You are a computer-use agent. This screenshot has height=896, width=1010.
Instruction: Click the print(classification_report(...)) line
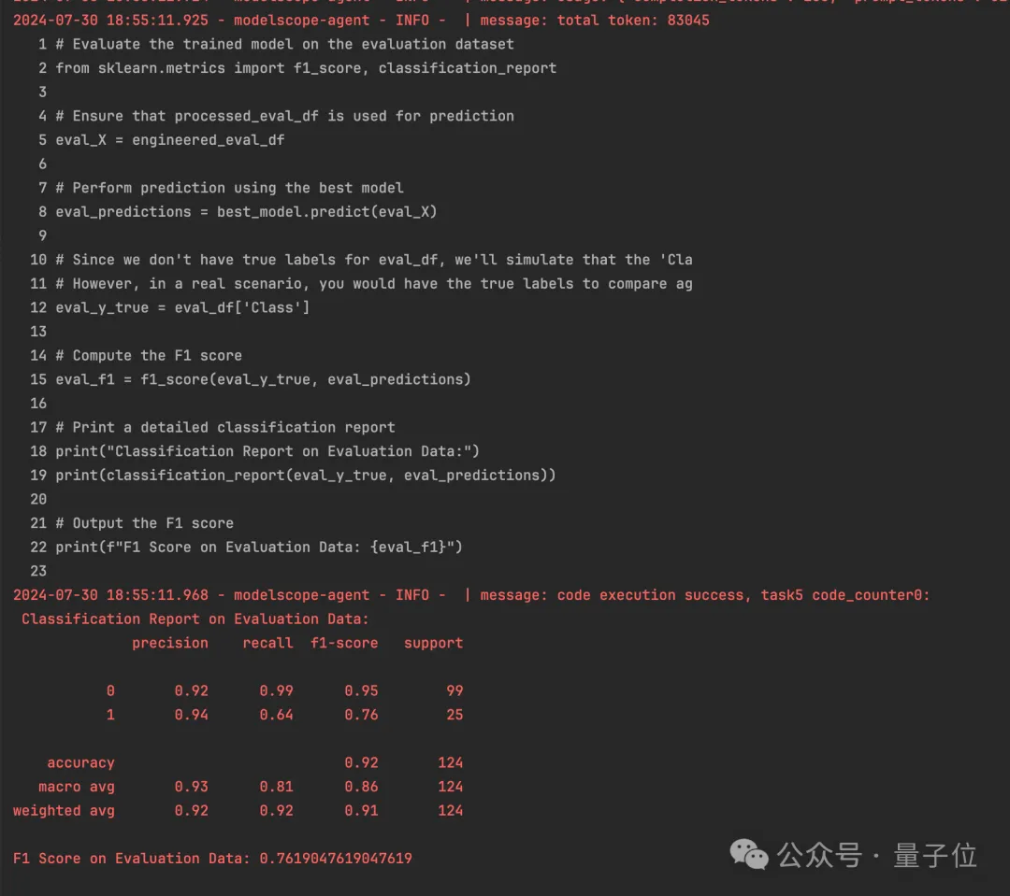point(305,475)
